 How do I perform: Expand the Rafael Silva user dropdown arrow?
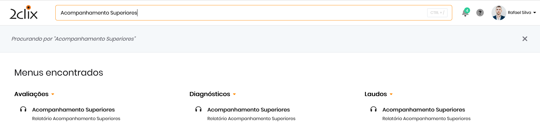click(535, 13)
